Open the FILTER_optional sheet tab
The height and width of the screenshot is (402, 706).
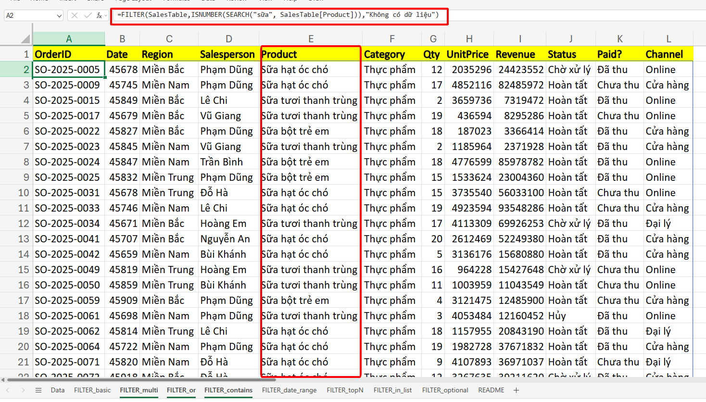pos(445,390)
